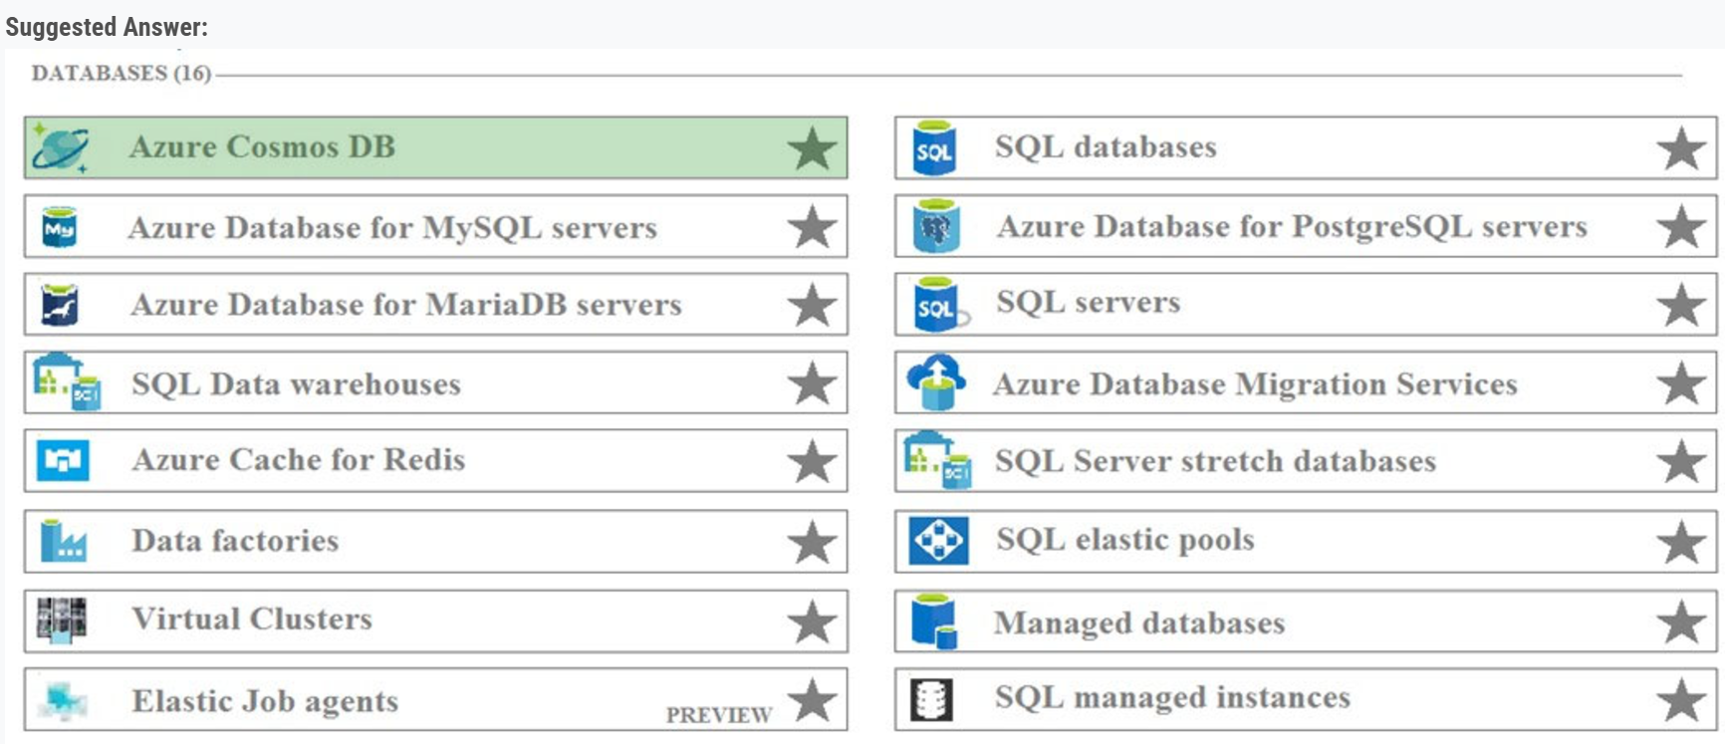Click the MariaDB seal icon
The width and height of the screenshot is (1725, 744).
point(60,305)
